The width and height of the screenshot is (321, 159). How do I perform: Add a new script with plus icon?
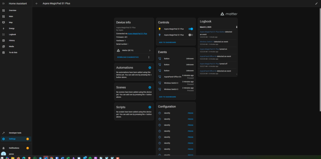(150, 107)
